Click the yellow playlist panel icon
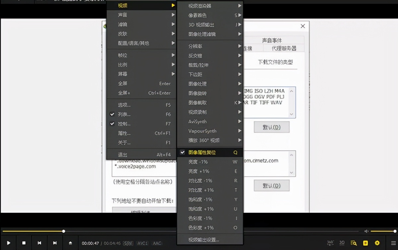Viewport: 398px width, 250px height. pos(365,243)
